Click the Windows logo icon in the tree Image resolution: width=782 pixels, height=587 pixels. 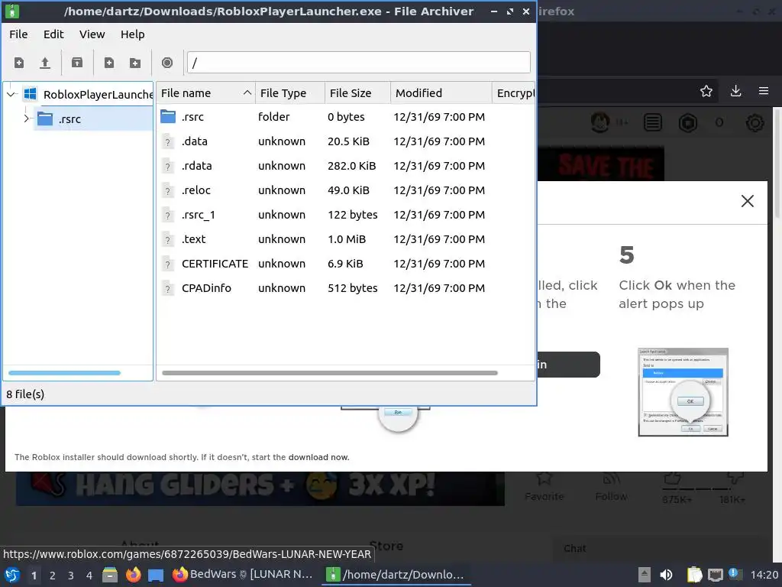tap(30, 94)
